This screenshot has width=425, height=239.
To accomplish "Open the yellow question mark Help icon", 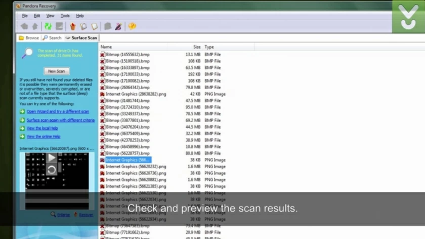I will pos(132,26).
